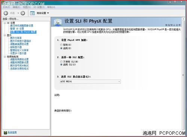The width and height of the screenshot is (187, 137).
Task: Open the 帮助(H) menu
Action: coord(51,7)
